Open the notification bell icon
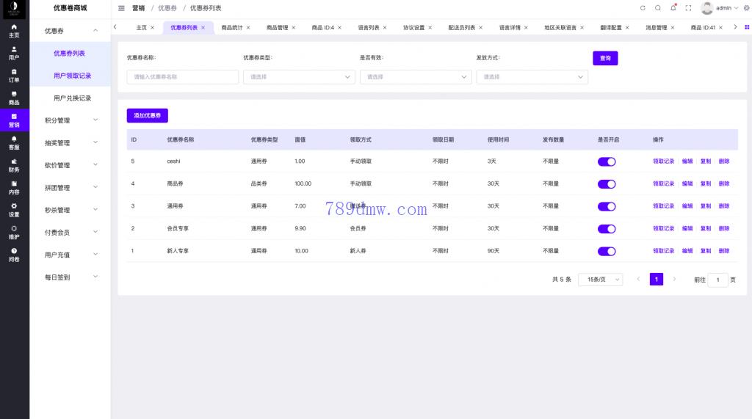Screen dimensions: 752x419 click(673, 8)
